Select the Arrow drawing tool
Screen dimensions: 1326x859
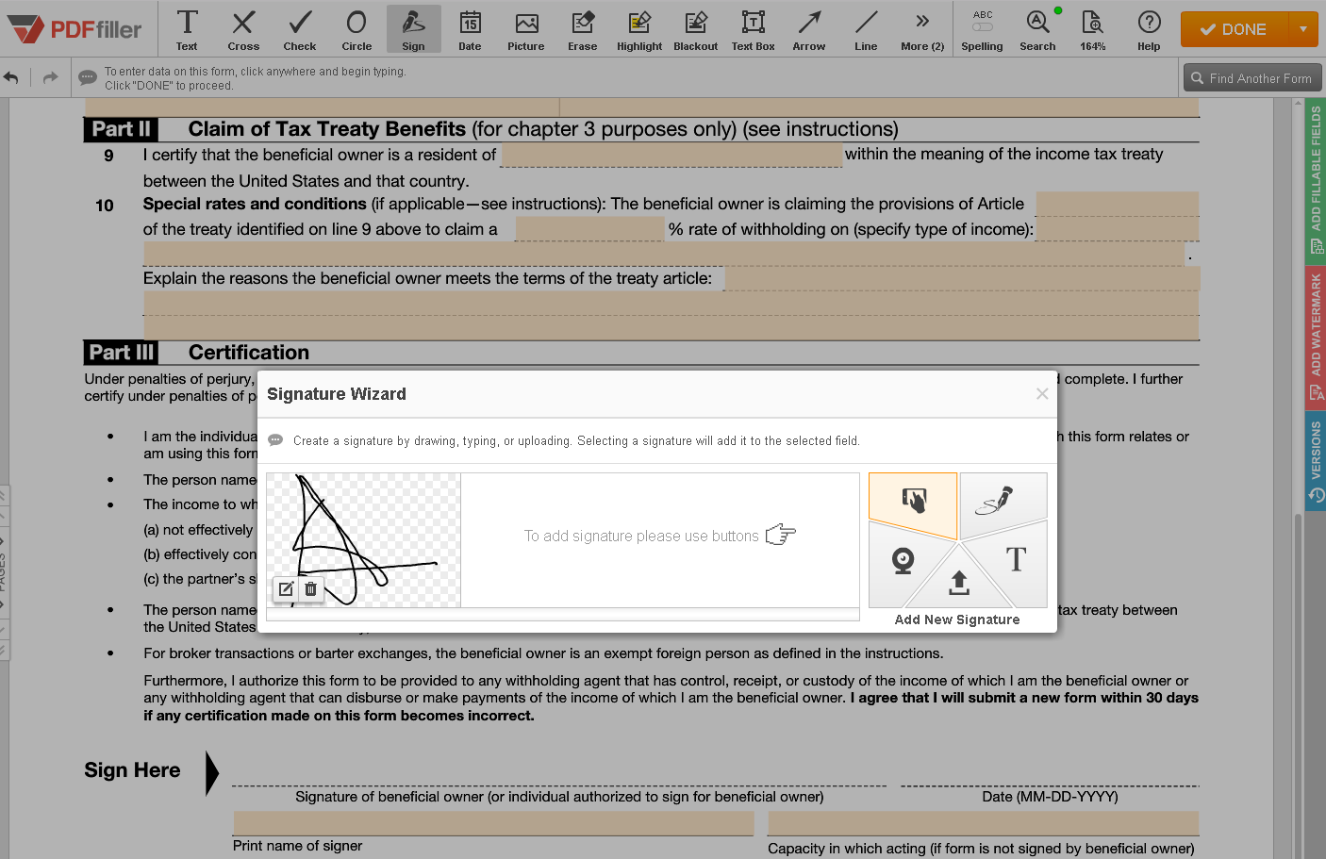click(808, 29)
